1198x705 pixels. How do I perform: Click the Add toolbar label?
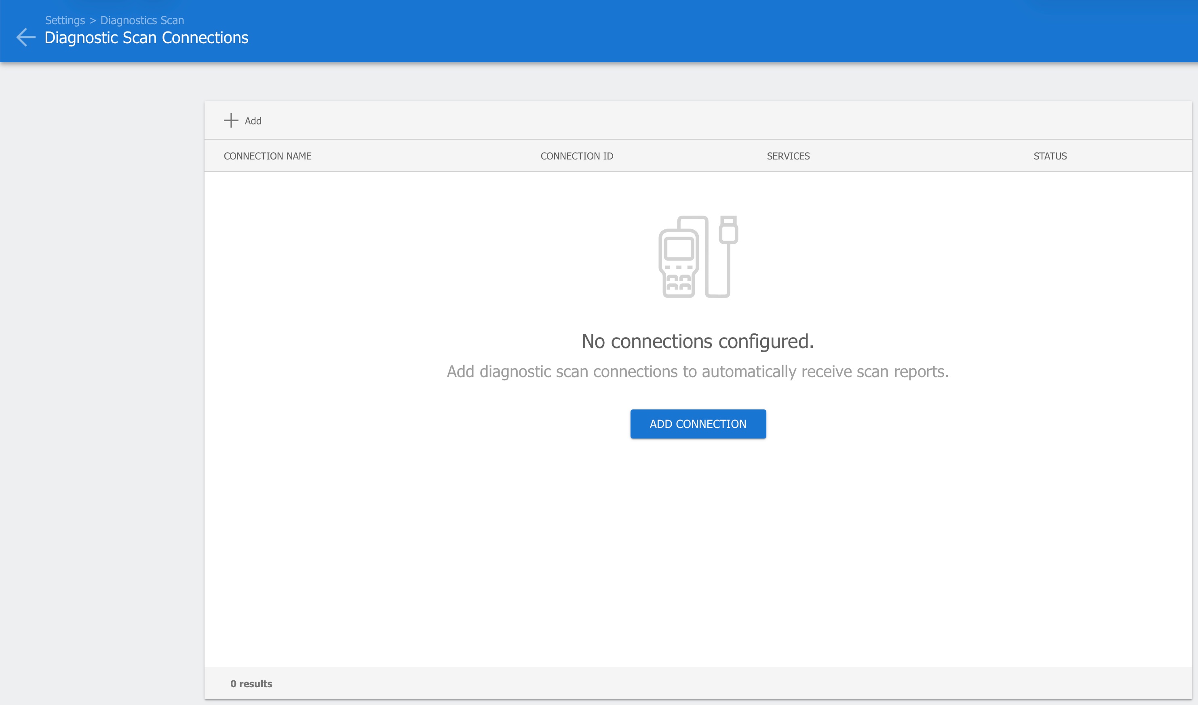coord(253,121)
